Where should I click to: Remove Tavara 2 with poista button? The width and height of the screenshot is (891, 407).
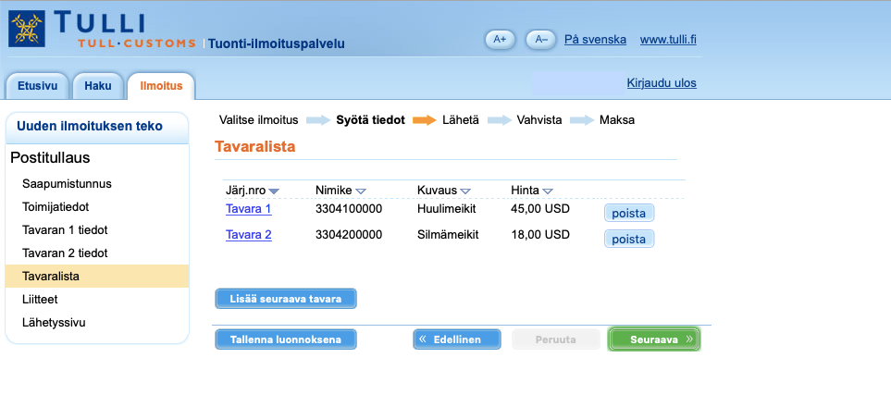[x=629, y=239]
